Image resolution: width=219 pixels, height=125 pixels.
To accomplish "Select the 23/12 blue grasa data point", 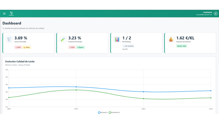I will coord(76,87).
